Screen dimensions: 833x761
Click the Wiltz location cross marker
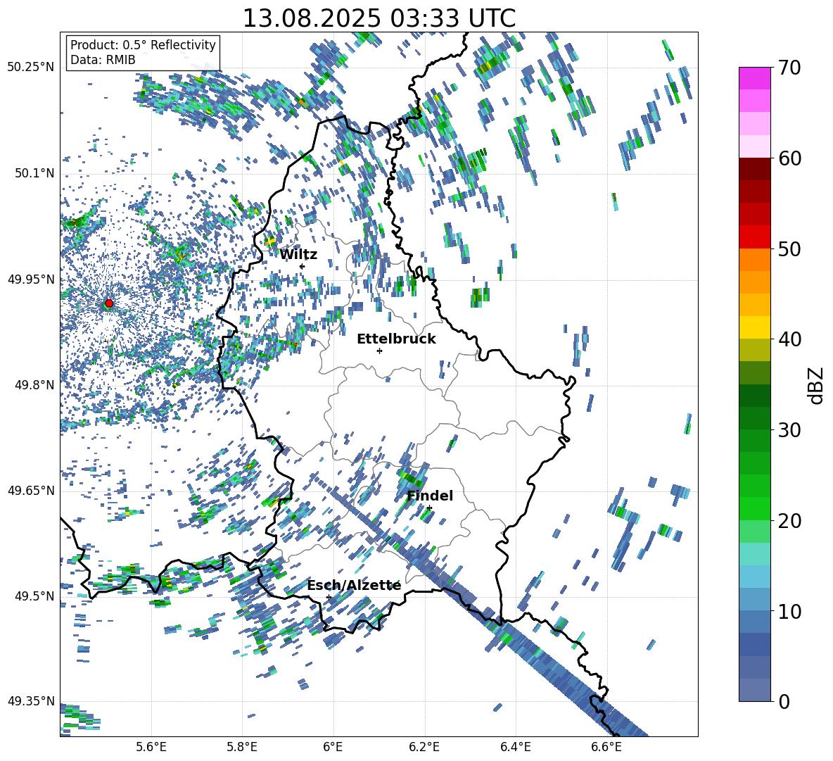(303, 266)
